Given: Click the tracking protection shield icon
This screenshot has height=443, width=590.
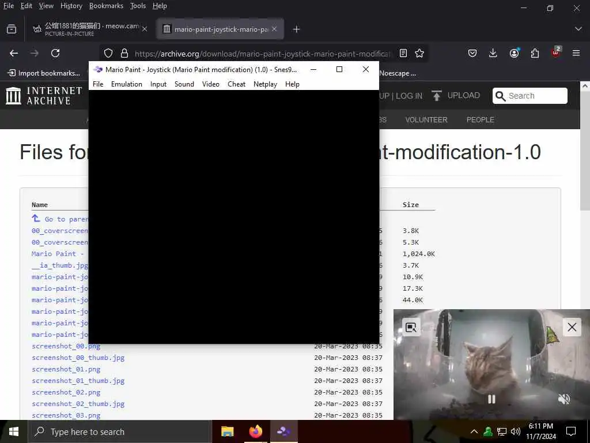Looking at the screenshot, I should point(108,53).
